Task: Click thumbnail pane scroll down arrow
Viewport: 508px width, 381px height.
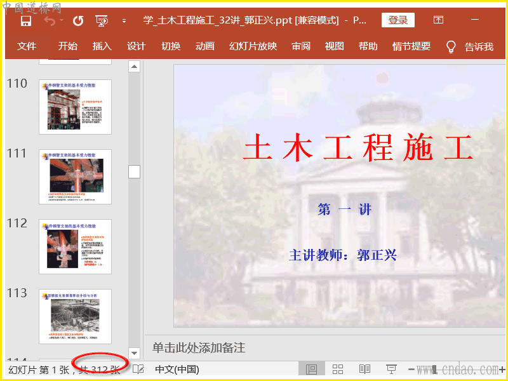Action: tap(134, 353)
